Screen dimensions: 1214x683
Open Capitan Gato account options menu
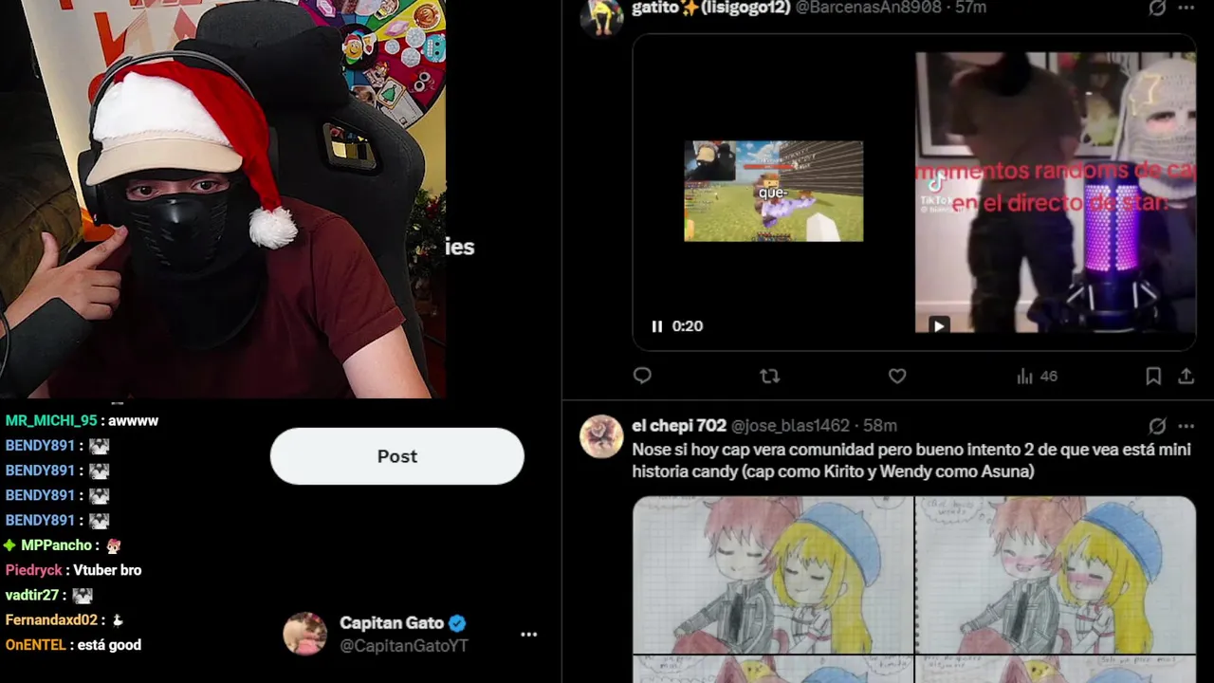tap(529, 635)
